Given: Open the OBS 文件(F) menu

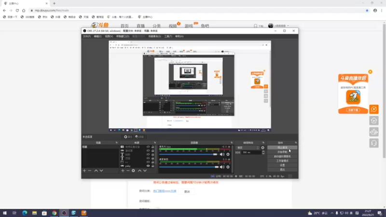Looking at the screenshot, I should (x=87, y=36).
